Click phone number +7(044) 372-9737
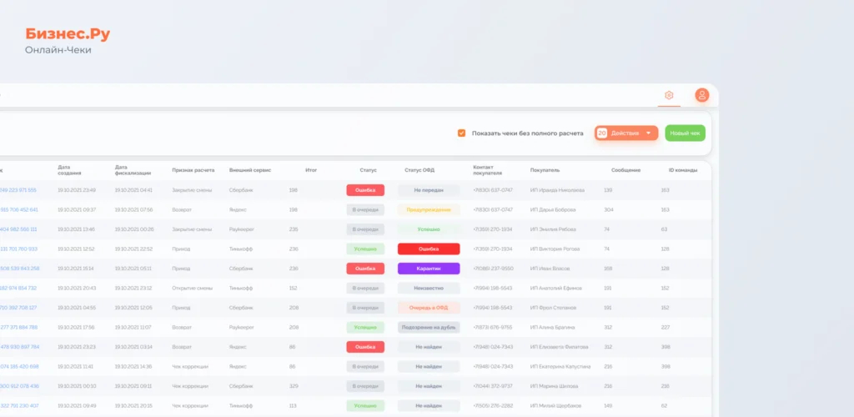This screenshot has width=854, height=417. click(493, 386)
